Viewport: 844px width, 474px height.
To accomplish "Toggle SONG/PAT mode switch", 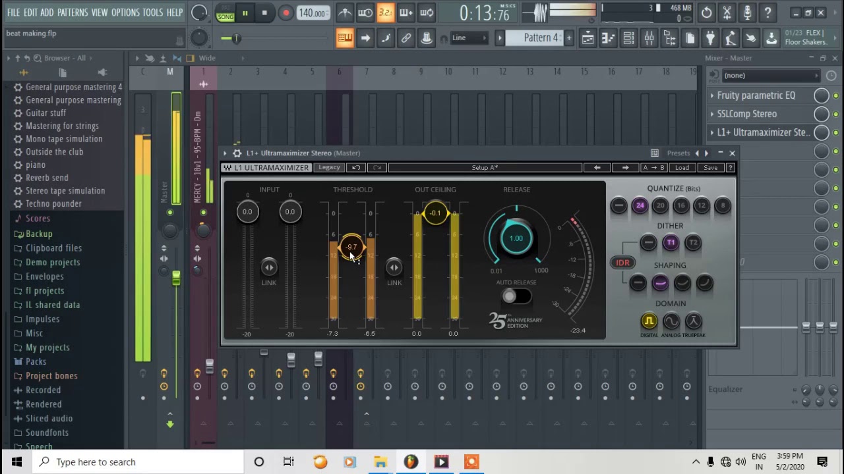I will pos(226,13).
